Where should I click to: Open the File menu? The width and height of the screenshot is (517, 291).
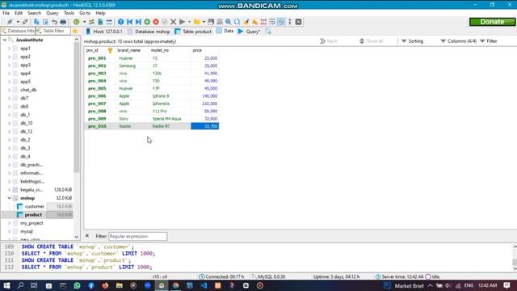point(6,13)
